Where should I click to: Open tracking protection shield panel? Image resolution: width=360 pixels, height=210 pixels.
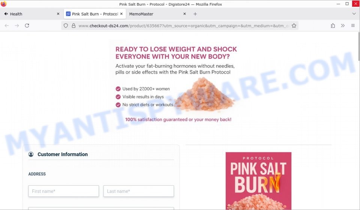click(66, 26)
